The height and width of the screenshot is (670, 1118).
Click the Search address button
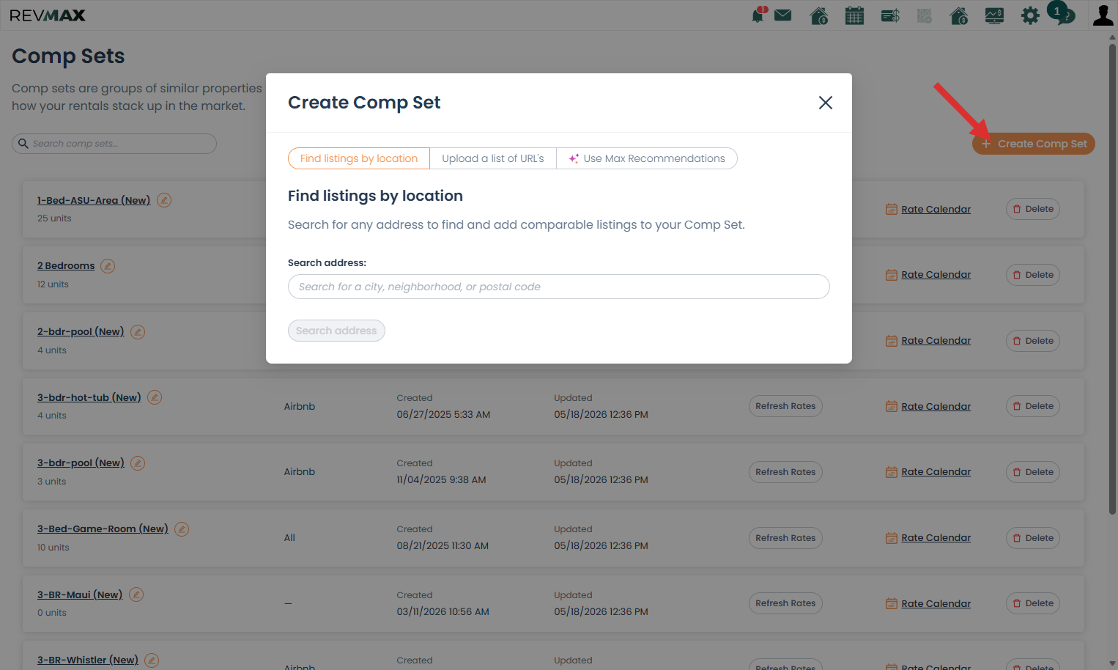(336, 331)
